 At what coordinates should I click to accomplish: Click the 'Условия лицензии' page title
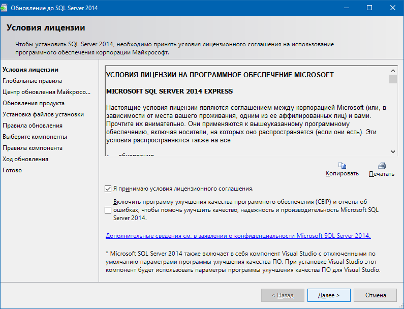tap(46, 27)
